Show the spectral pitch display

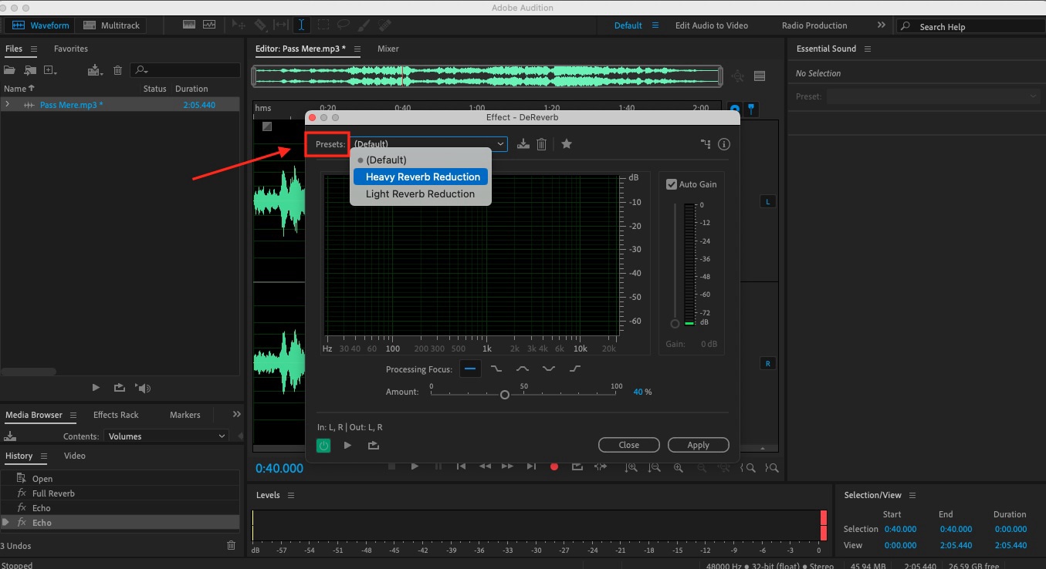(x=209, y=25)
